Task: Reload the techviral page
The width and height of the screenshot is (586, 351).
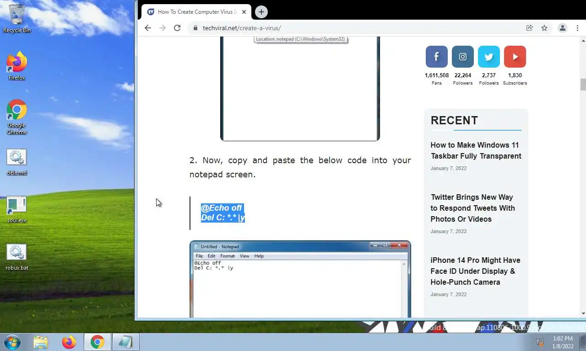Action: (177, 28)
